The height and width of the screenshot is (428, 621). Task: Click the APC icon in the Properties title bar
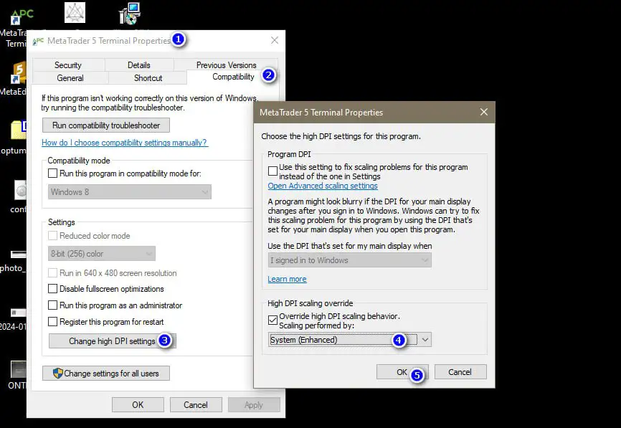pos(38,41)
